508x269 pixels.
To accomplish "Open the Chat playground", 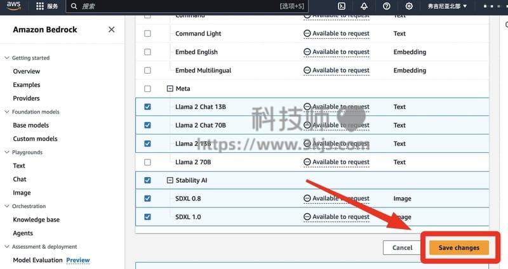I will (20, 180).
